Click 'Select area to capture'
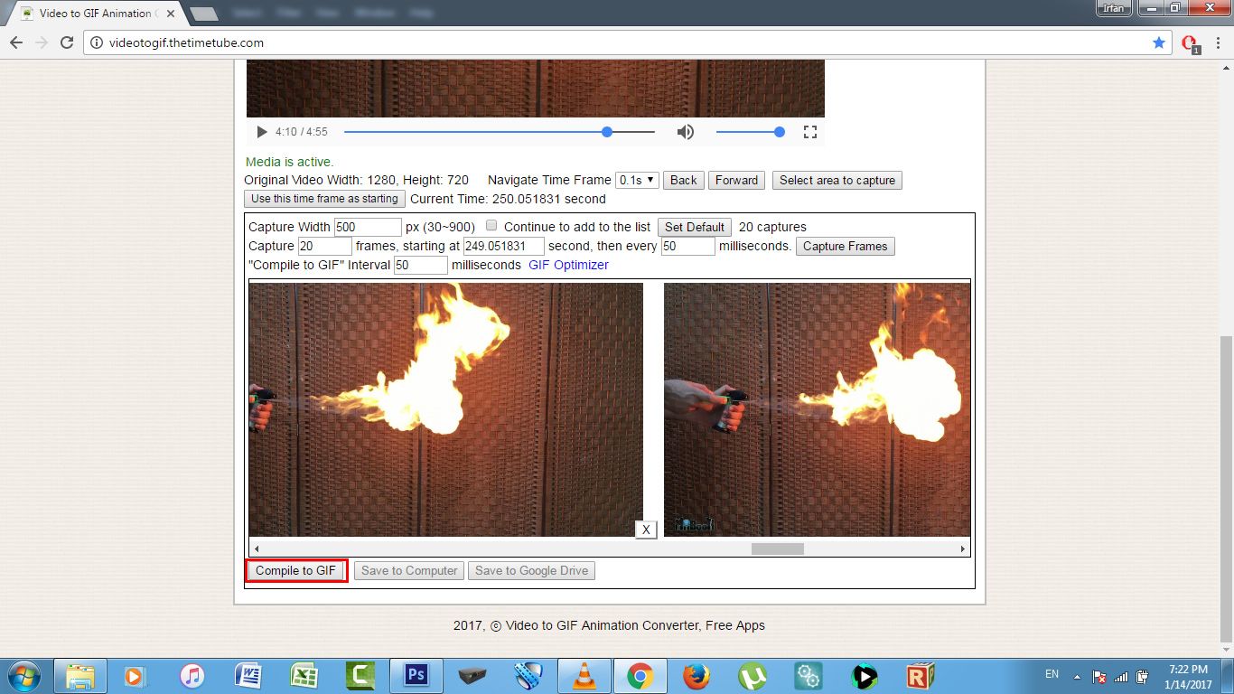The width and height of the screenshot is (1234, 694). pyautogui.click(x=837, y=180)
